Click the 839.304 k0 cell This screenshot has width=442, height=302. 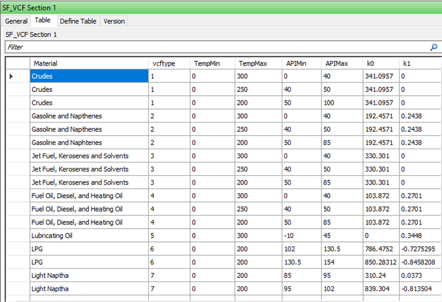tap(381, 289)
